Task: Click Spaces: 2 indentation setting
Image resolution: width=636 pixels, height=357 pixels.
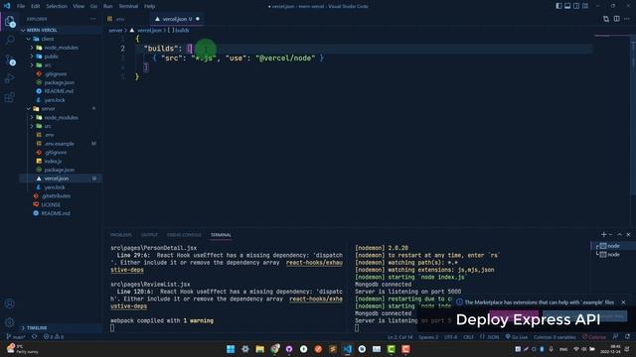Action: tap(428, 337)
